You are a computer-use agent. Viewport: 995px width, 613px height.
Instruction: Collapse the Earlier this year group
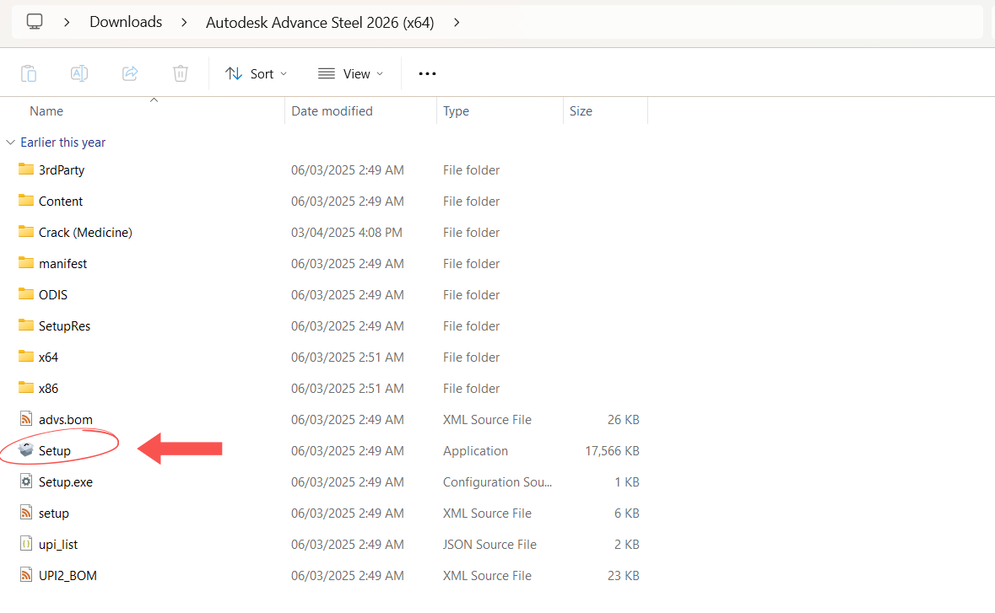coord(10,142)
